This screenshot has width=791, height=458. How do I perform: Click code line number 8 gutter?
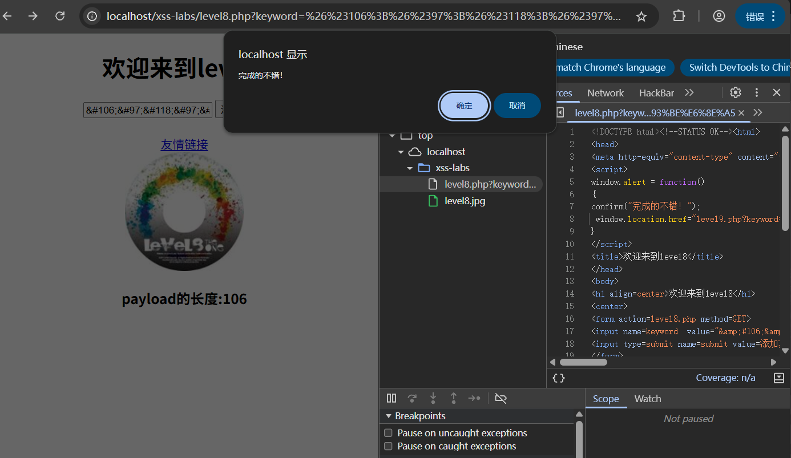pos(572,219)
